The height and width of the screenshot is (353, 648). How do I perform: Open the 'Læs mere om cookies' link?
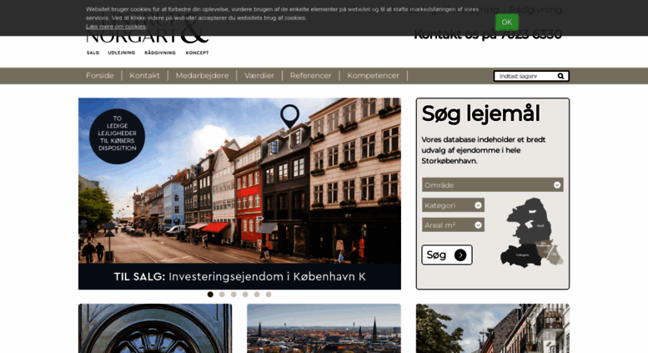[x=116, y=27]
